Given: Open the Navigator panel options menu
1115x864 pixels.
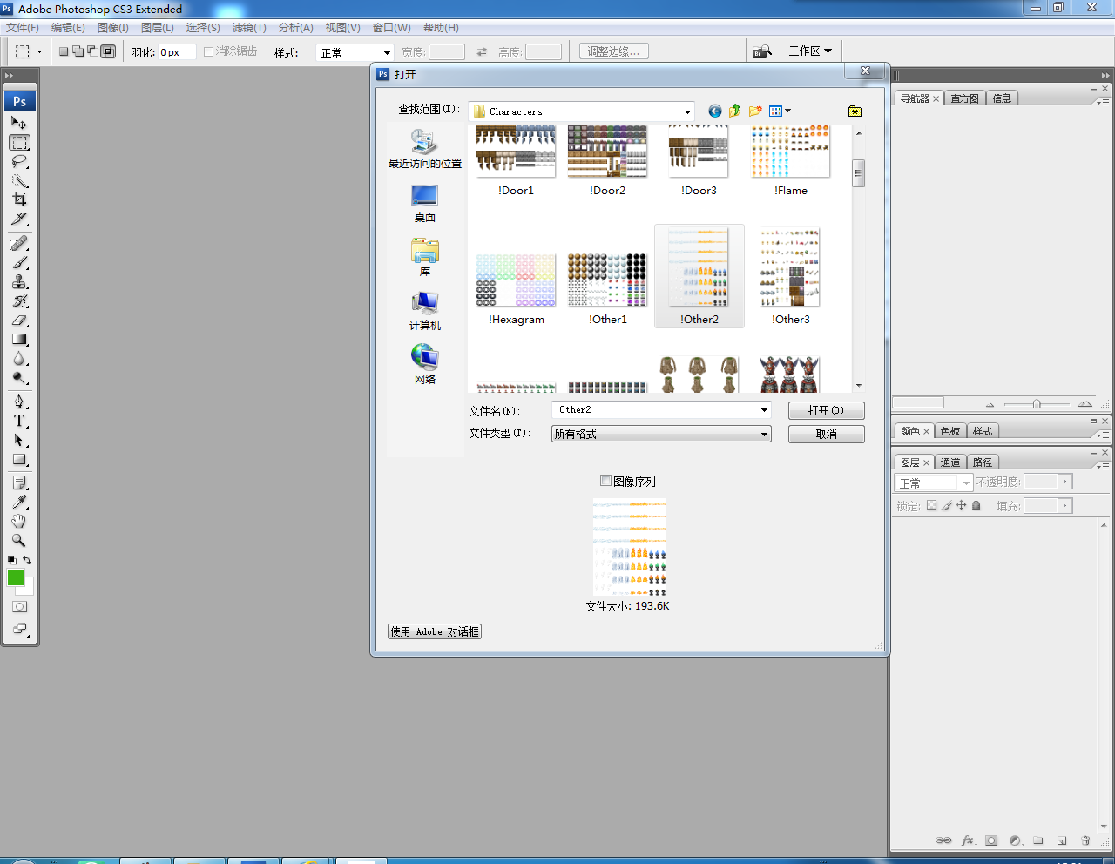Looking at the screenshot, I should [1103, 101].
